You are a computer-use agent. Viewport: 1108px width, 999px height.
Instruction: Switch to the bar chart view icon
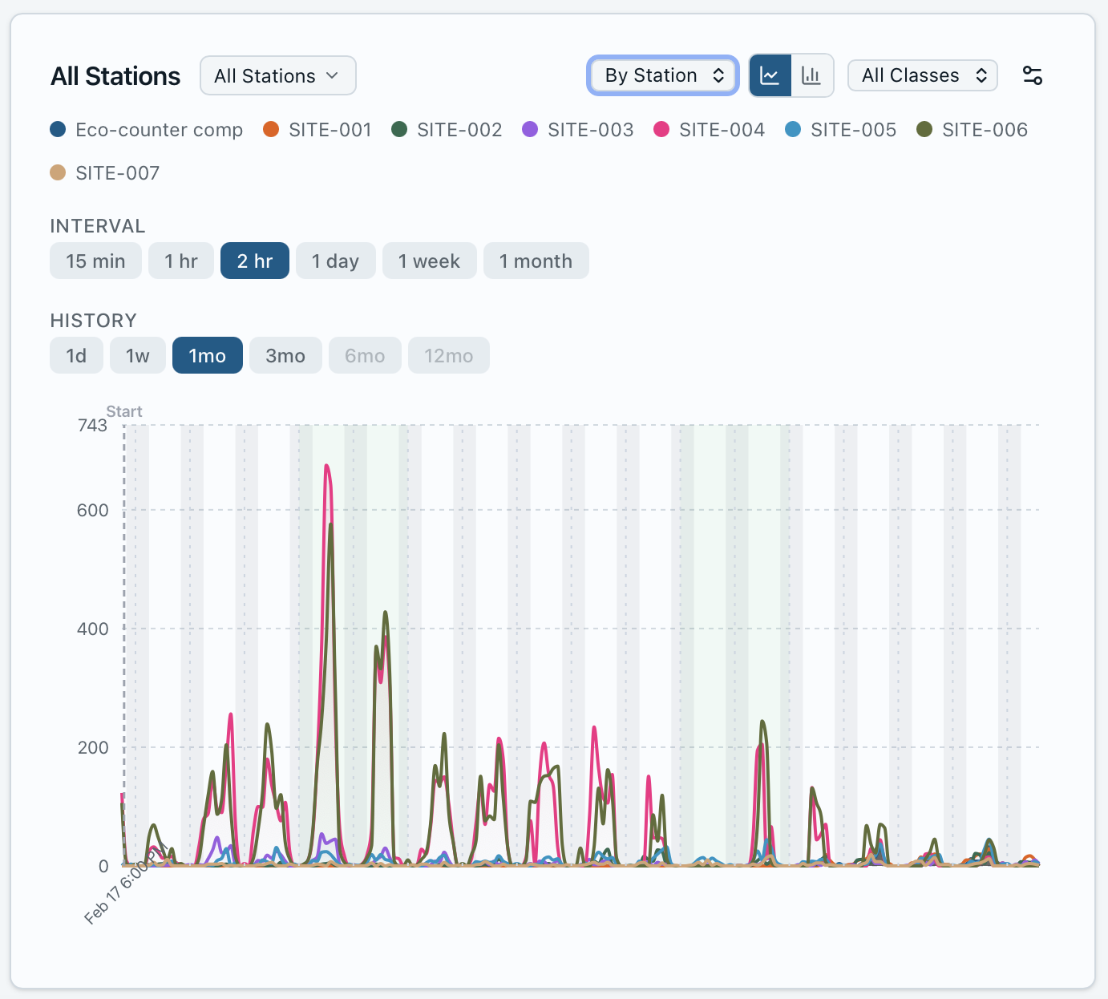[811, 75]
